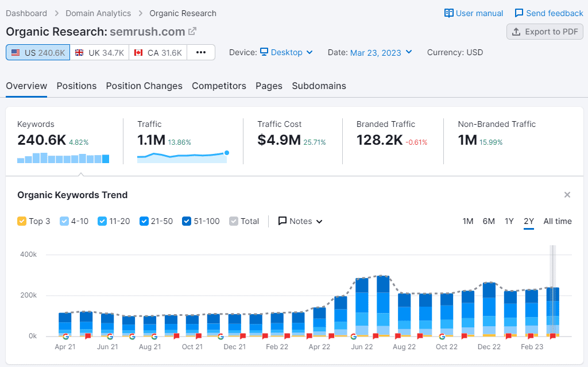Toggle the 51-100 positions checkbox
This screenshot has width=588, height=367.
[187, 221]
